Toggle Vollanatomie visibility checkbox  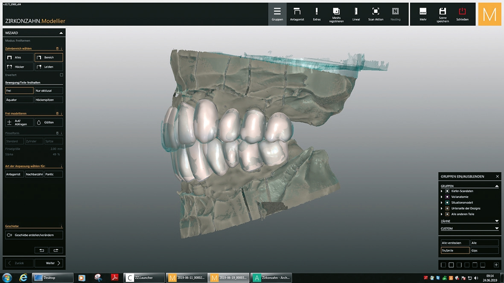pyautogui.click(x=447, y=197)
